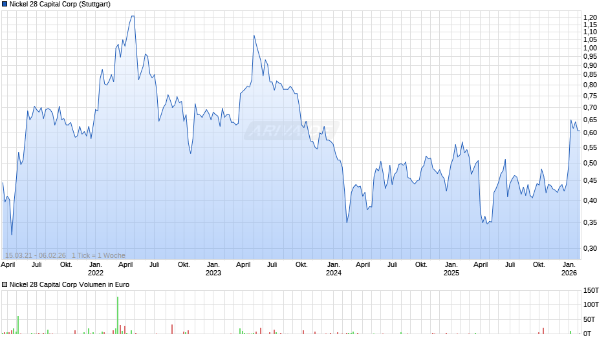Viewport: 608px width, 340px height.
Task: Click the price axis label '0,50'
Action: pos(590,164)
